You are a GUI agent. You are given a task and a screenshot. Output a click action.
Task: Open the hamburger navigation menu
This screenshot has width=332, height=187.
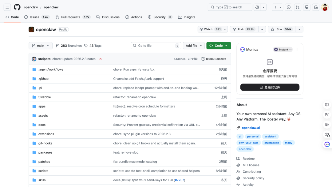(7, 7)
